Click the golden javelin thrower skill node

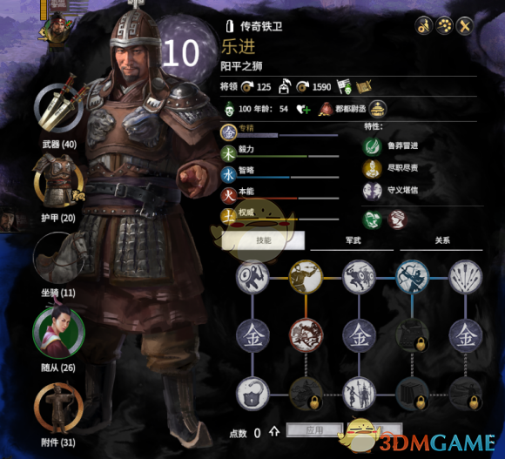coord(306,277)
